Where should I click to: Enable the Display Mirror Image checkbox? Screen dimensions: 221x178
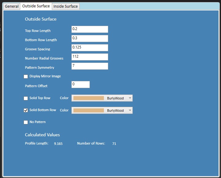coord(26,76)
